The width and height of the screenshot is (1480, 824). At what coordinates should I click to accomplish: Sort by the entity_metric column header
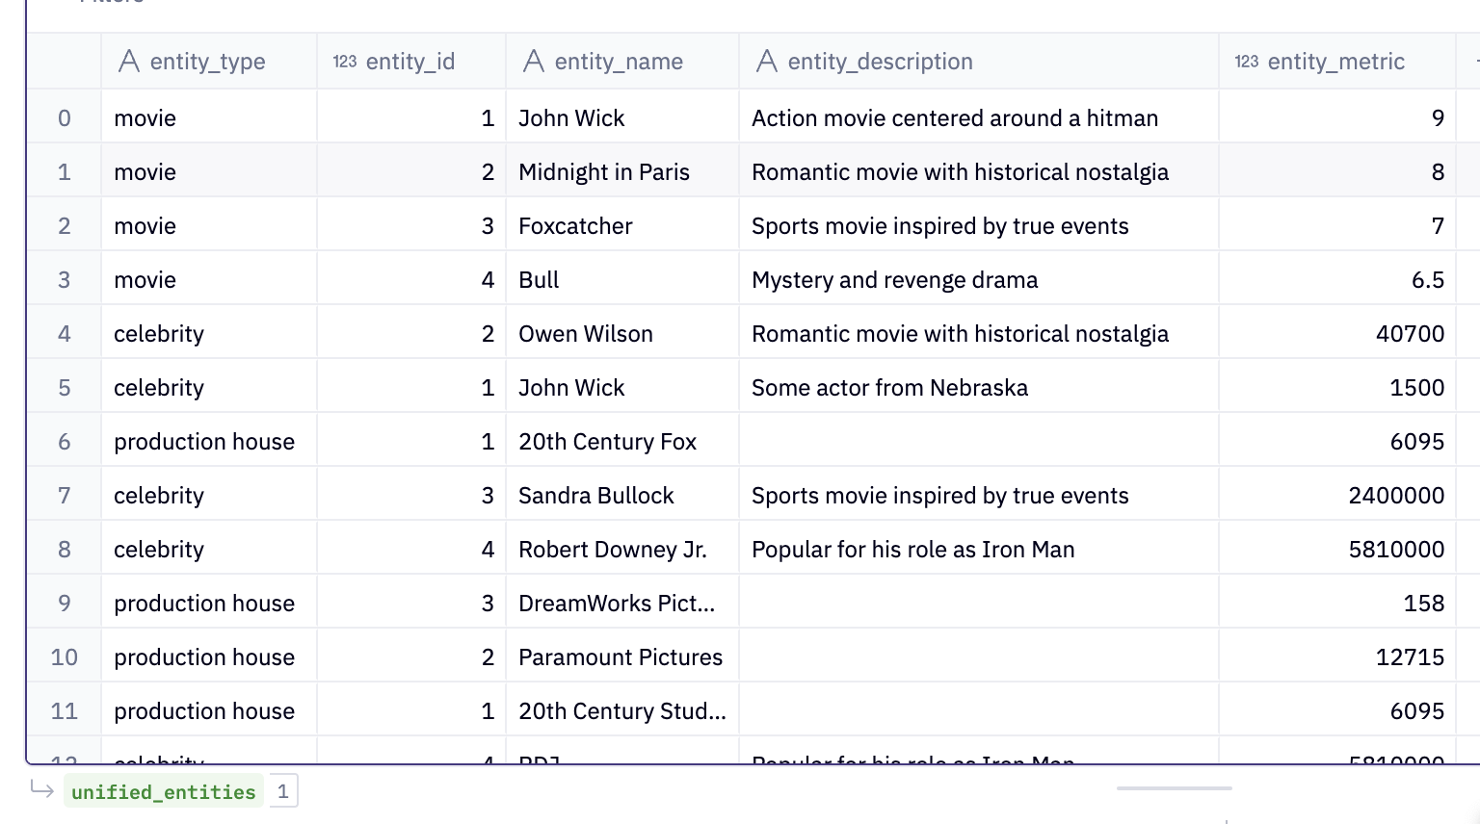pos(1337,62)
